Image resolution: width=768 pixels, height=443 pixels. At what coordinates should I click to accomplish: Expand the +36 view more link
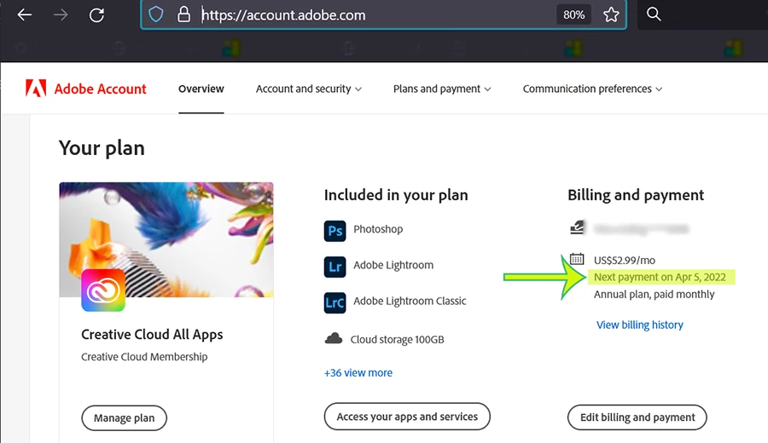tap(358, 372)
